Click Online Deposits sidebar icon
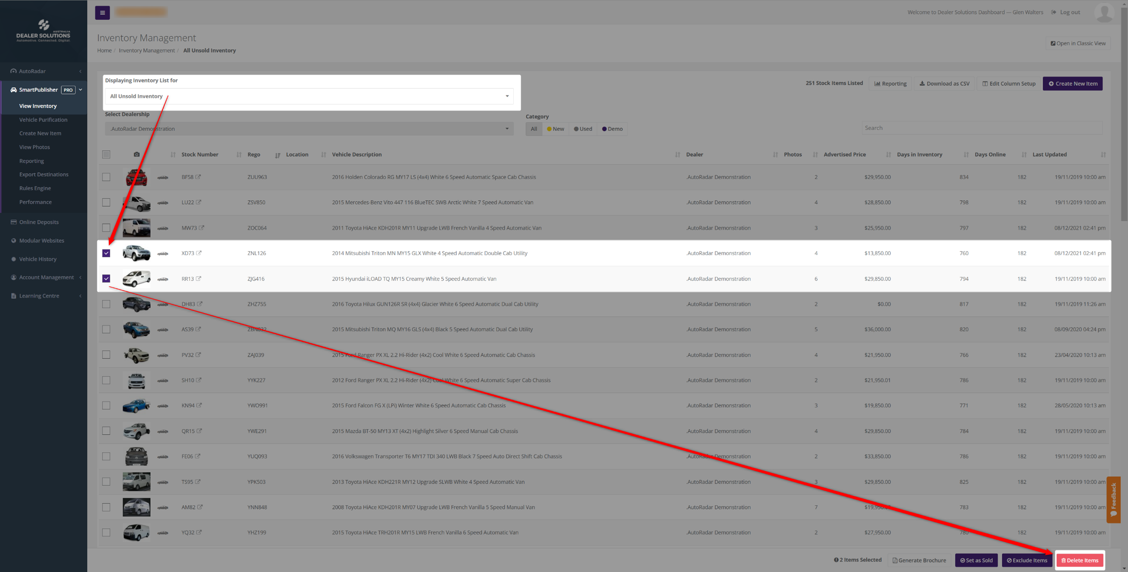This screenshot has width=1128, height=572. (14, 222)
